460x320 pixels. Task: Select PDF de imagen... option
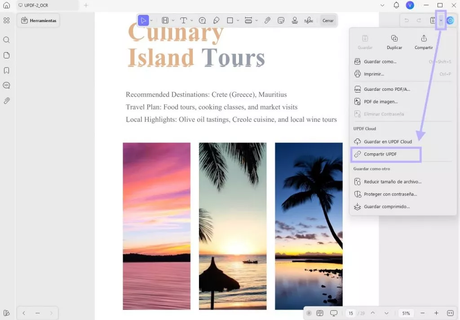[x=402, y=102]
